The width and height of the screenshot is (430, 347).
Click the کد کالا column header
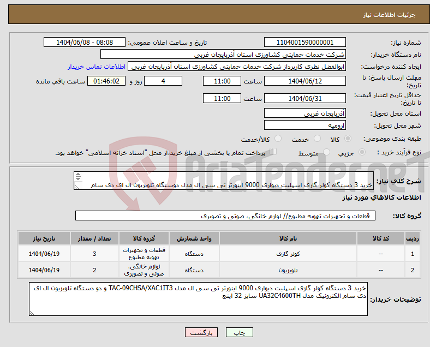381,238
